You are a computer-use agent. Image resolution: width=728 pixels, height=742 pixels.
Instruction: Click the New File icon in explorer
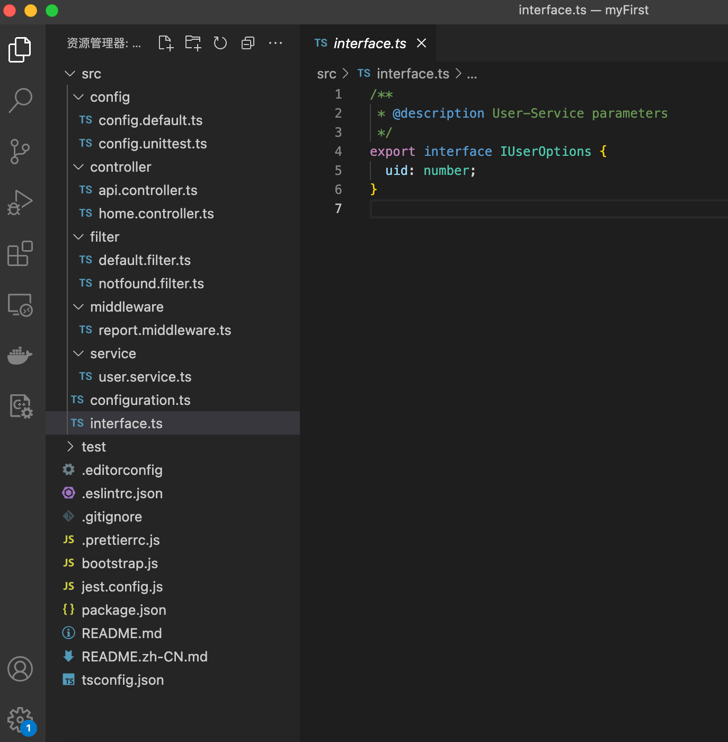tap(166, 43)
